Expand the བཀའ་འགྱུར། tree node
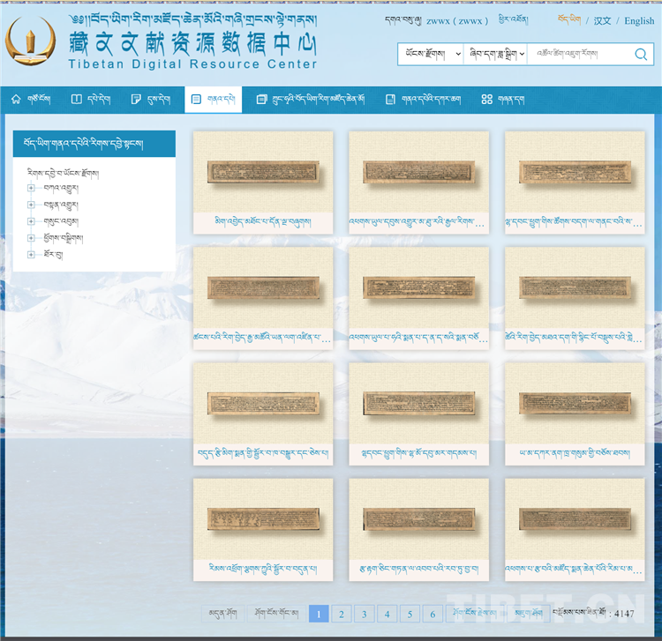The image size is (662, 641). [x=31, y=188]
